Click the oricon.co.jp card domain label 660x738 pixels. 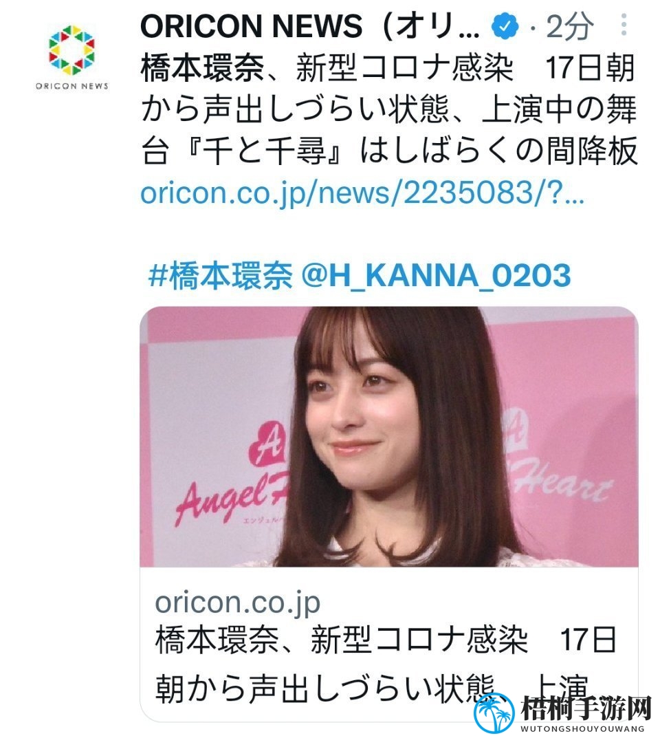pos(238,603)
